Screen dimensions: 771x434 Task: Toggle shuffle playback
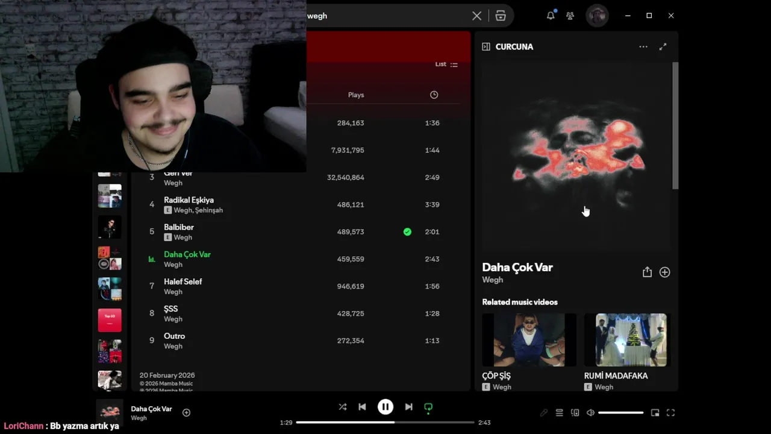pyautogui.click(x=342, y=407)
